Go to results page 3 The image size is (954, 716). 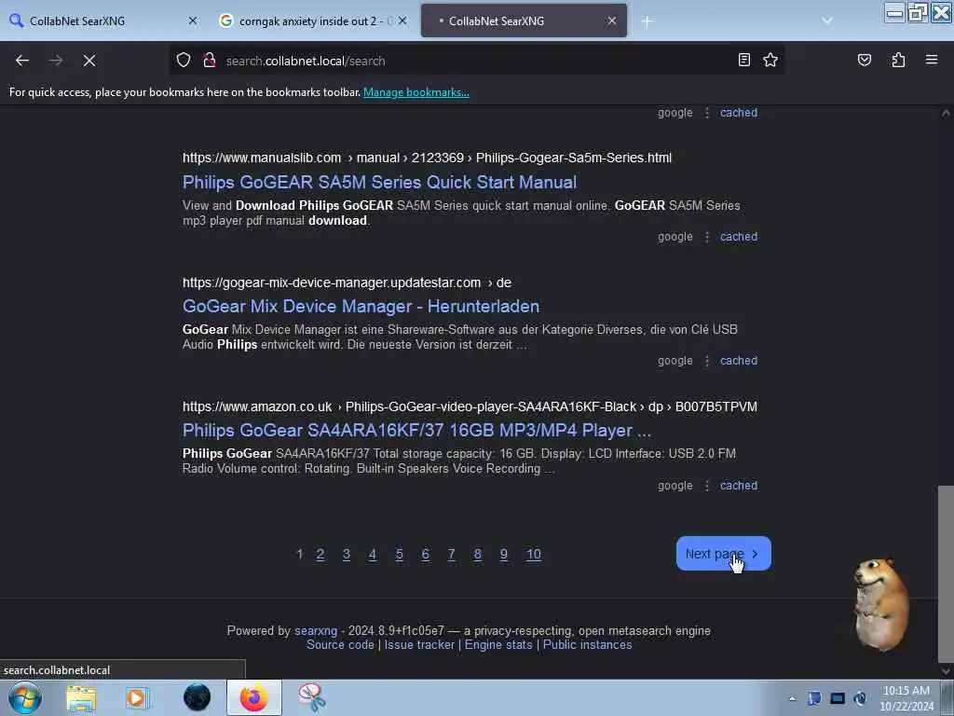(347, 554)
